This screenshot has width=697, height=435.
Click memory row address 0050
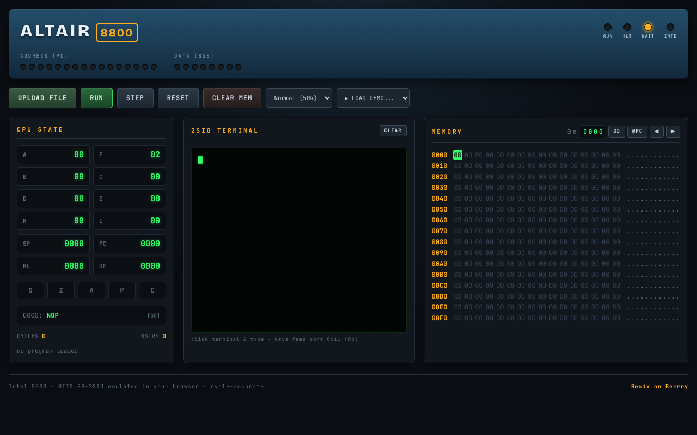439,209
